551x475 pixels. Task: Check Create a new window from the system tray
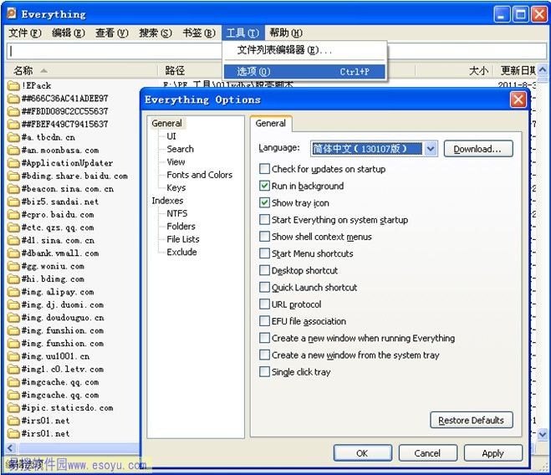point(264,355)
